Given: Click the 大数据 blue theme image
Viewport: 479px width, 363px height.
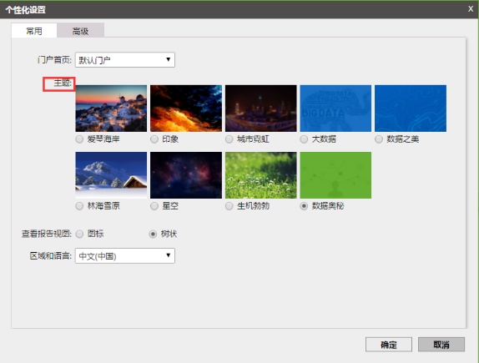Looking at the screenshot, I should [335, 108].
